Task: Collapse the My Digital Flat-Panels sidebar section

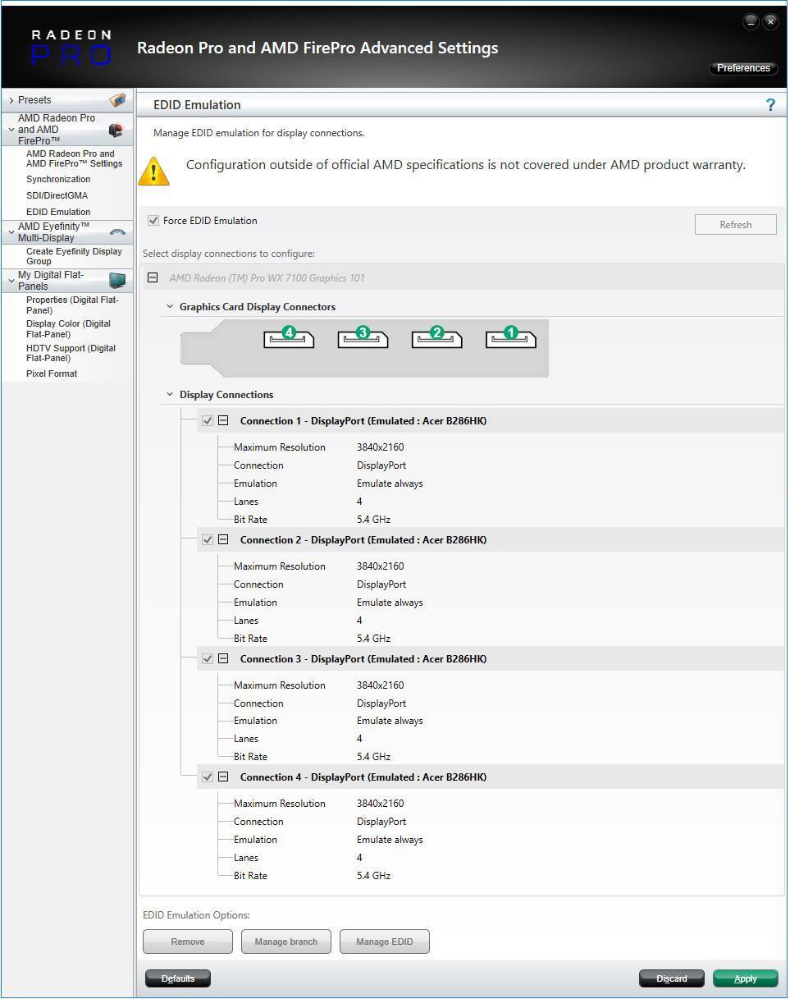Action: [x=11, y=281]
